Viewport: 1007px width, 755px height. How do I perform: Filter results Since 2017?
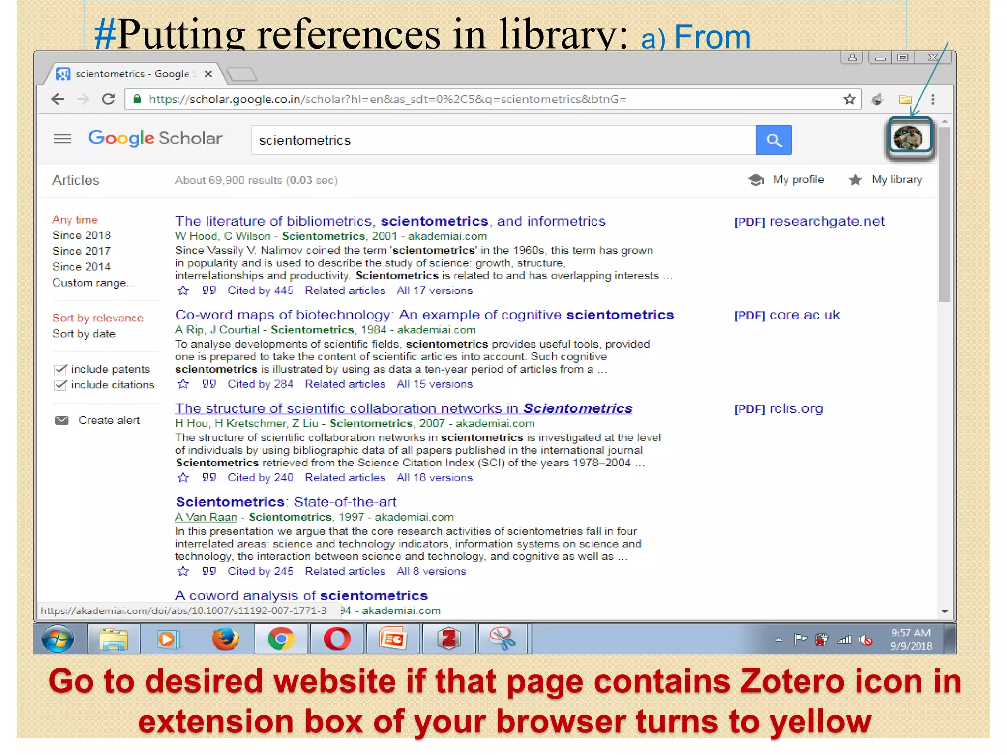pos(82,251)
